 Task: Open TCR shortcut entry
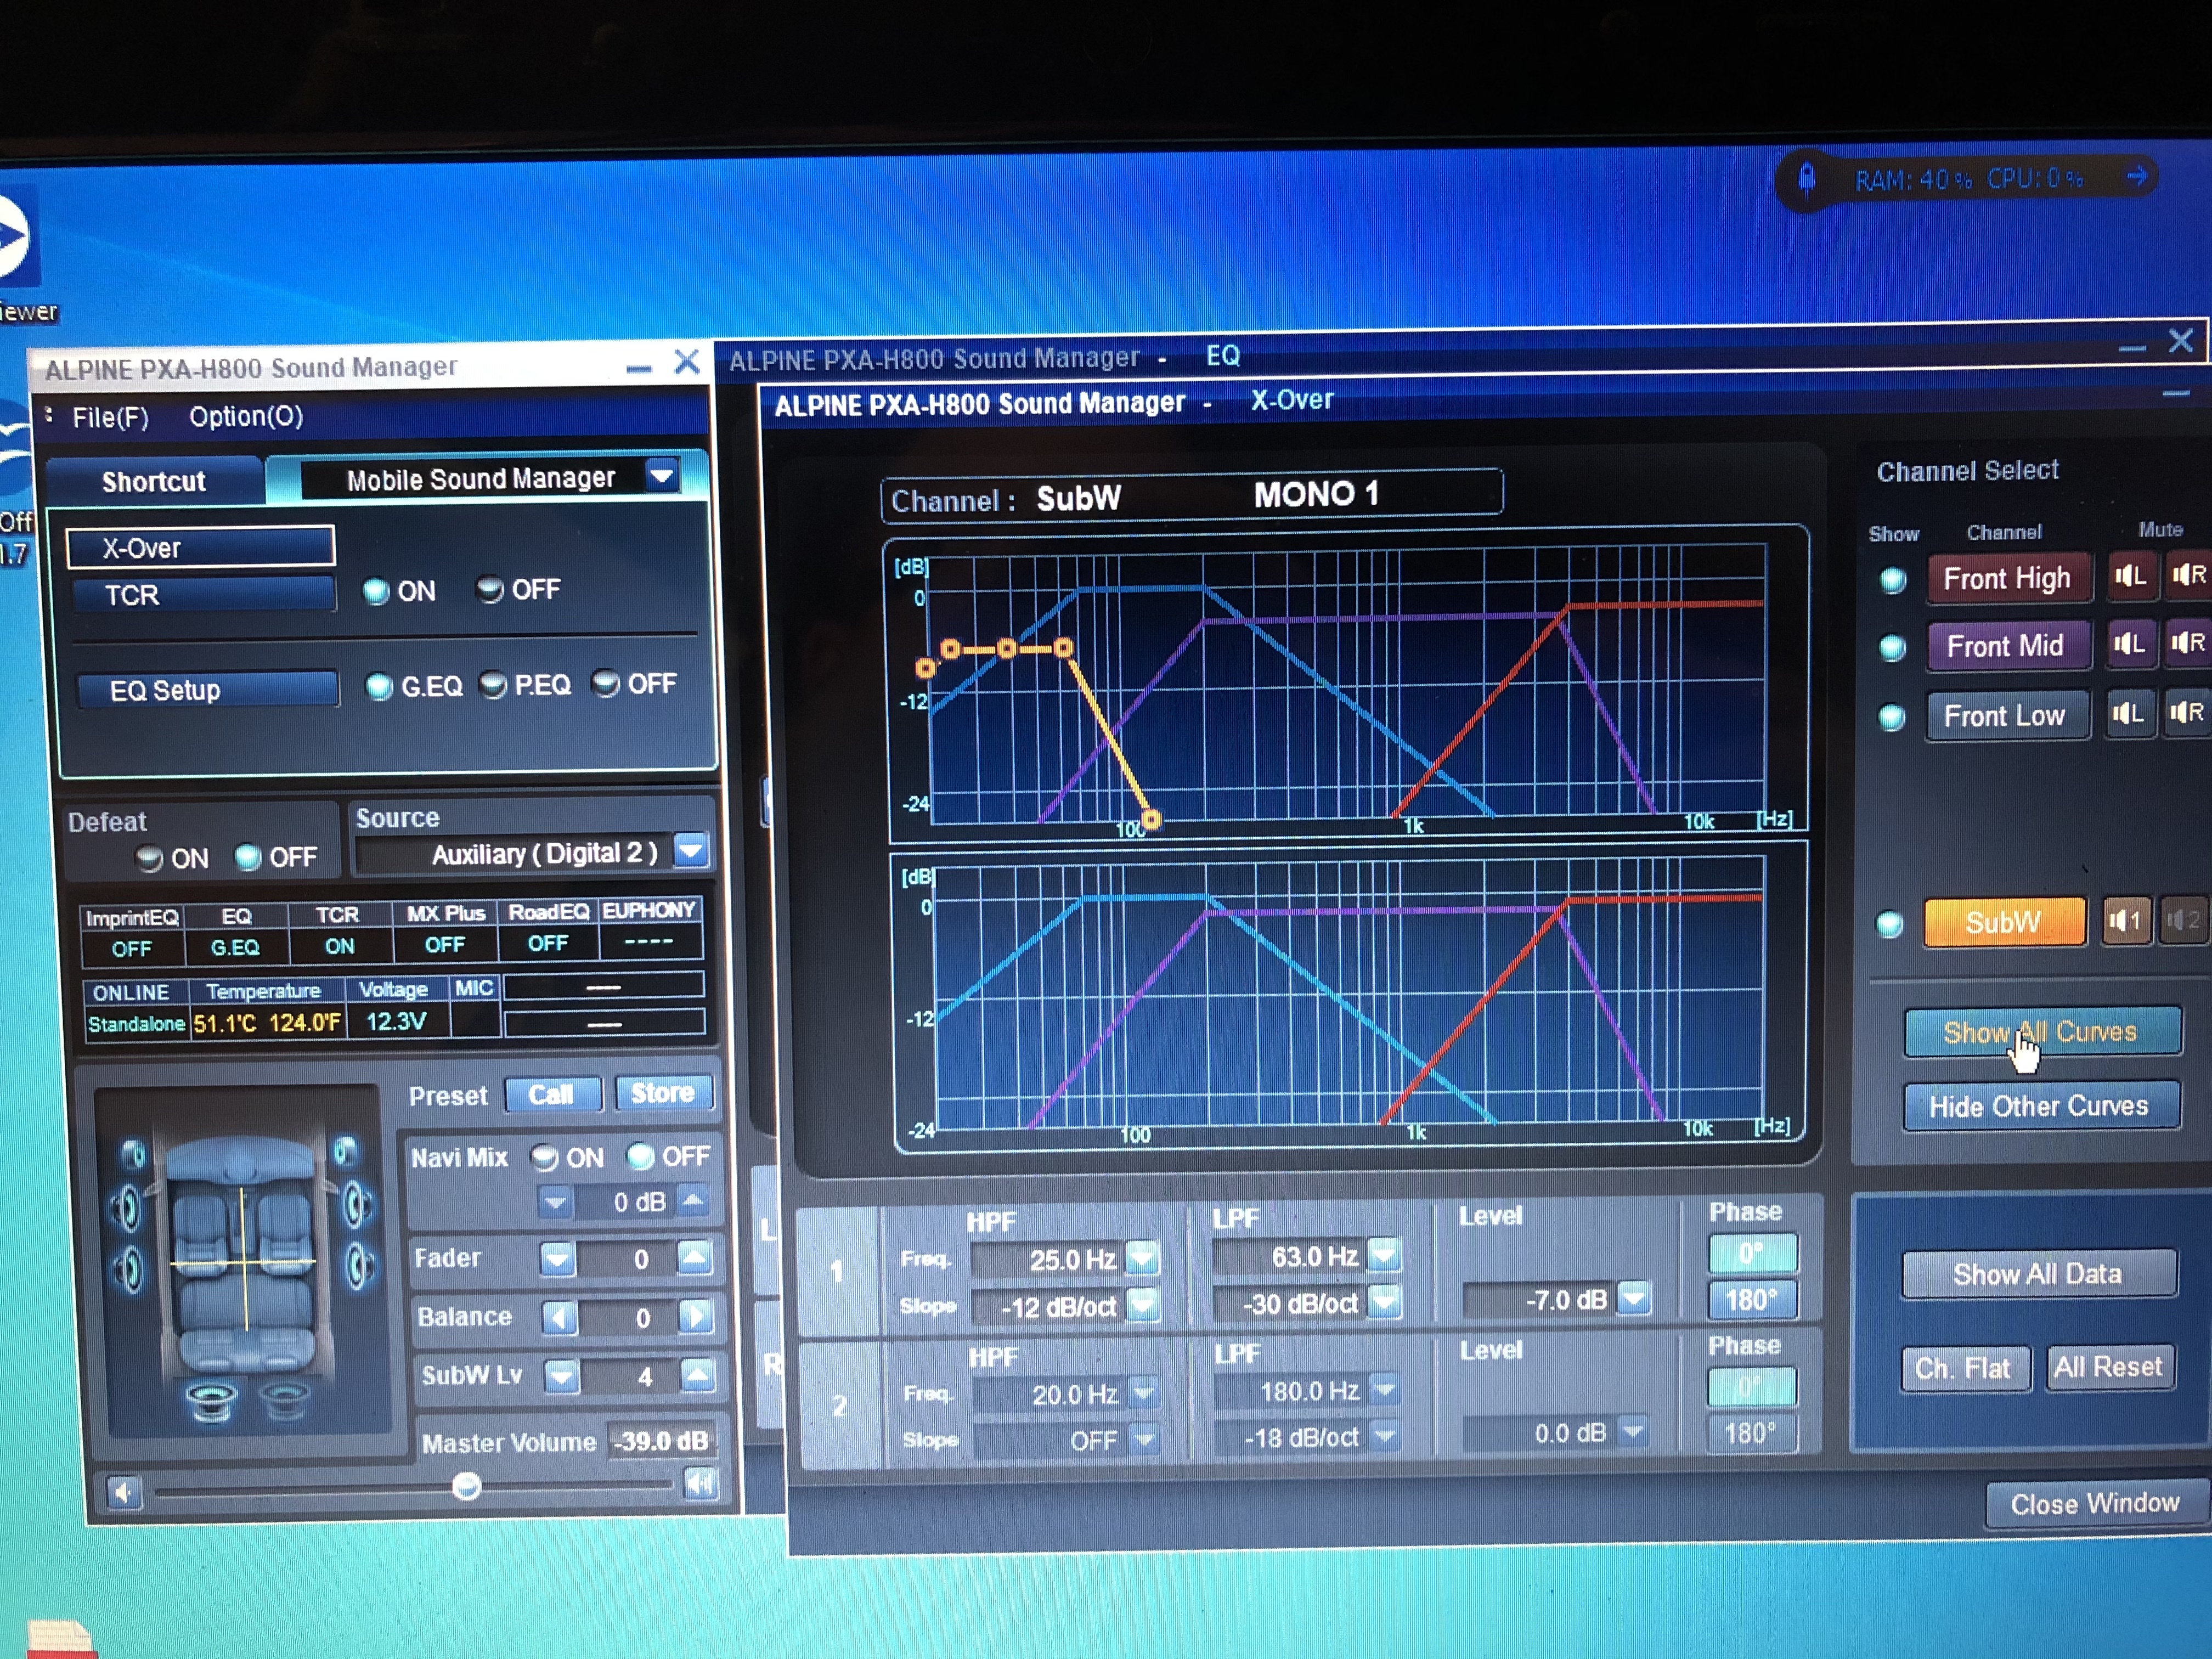pyautogui.click(x=204, y=595)
